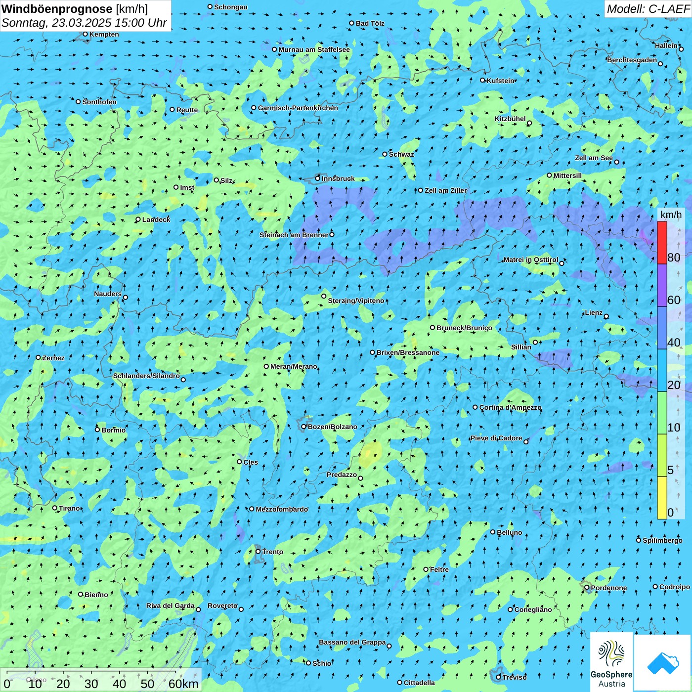692x692 pixels.
Task: Click the GeoSphere Austria logo
Action: [611, 662]
